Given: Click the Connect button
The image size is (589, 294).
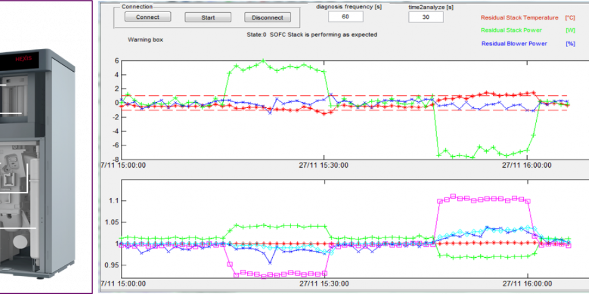Looking at the screenshot, I should 148,17.
